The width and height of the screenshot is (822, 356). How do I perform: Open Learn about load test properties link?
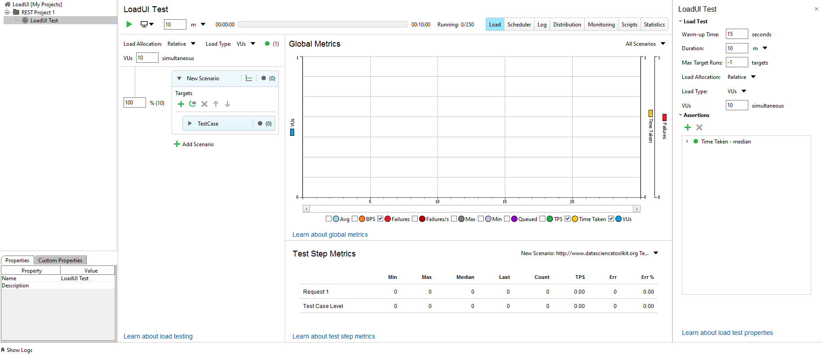click(727, 333)
